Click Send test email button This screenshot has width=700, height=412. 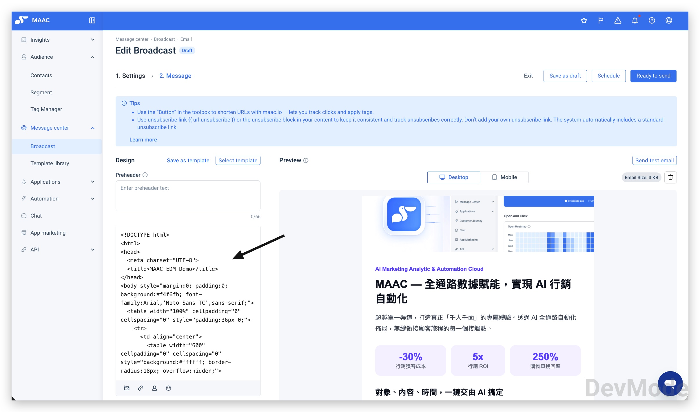point(654,161)
